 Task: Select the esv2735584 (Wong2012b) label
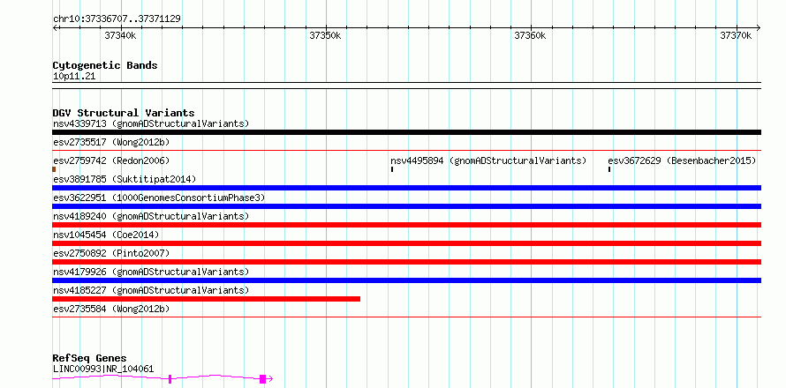[111, 309]
